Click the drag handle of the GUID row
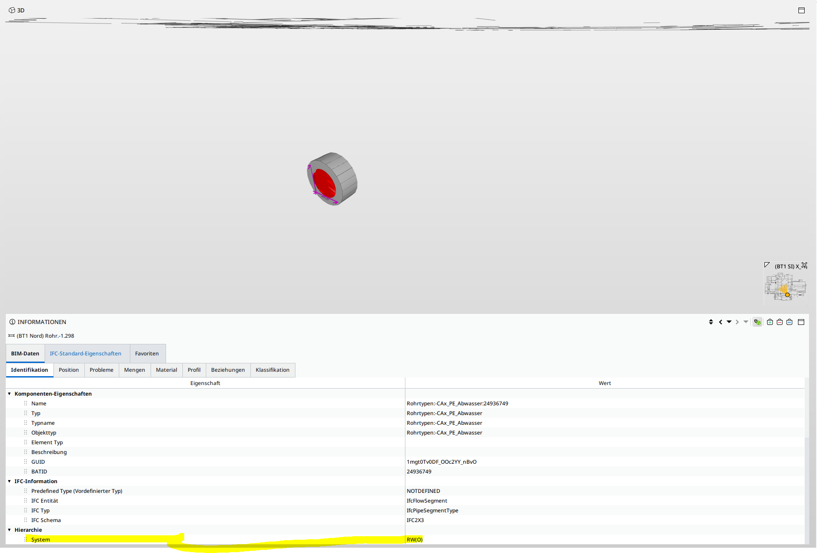817x553 pixels. pos(26,462)
